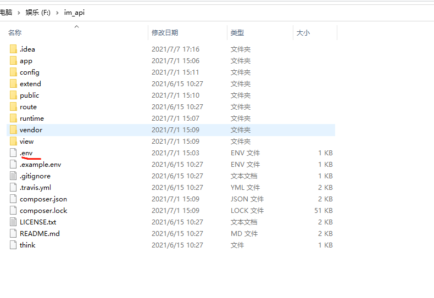
Task: Click the .env file icon
Action: point(13,153)
